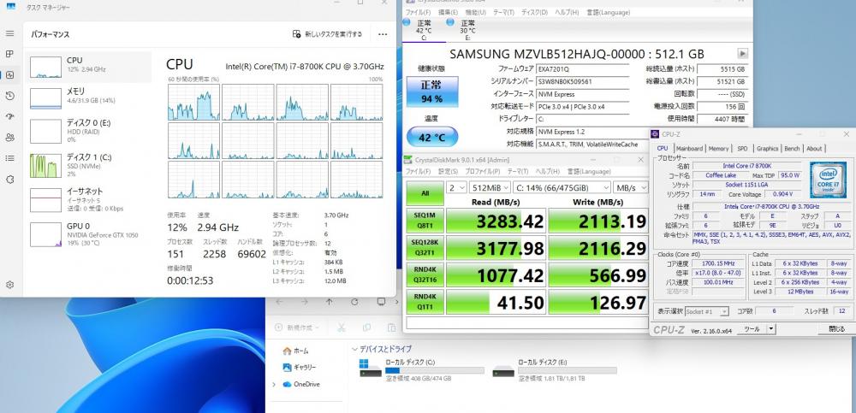856x413 pixels.
Task: Open Users icon in Task Manager sidebar
Action: click(x=9, y=138)
